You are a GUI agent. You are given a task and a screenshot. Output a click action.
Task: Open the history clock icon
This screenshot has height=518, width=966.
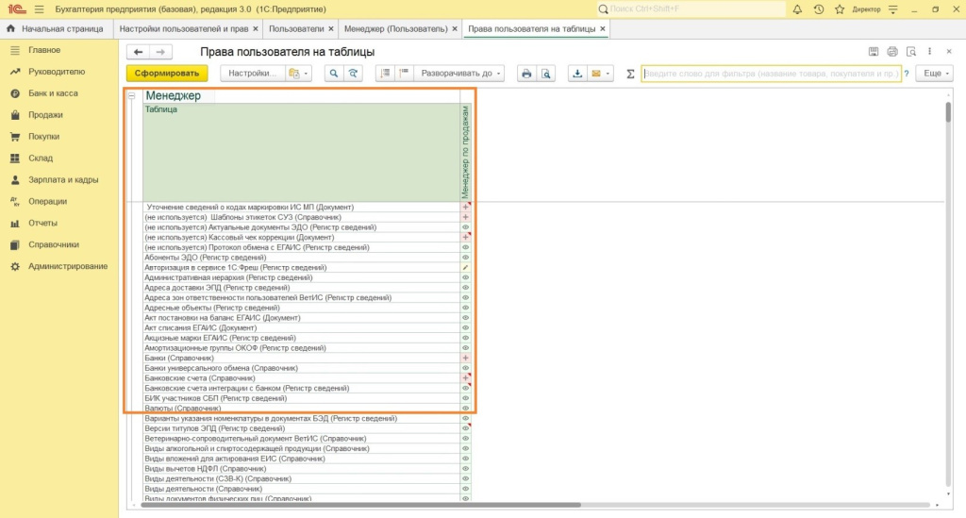[818, 9]
